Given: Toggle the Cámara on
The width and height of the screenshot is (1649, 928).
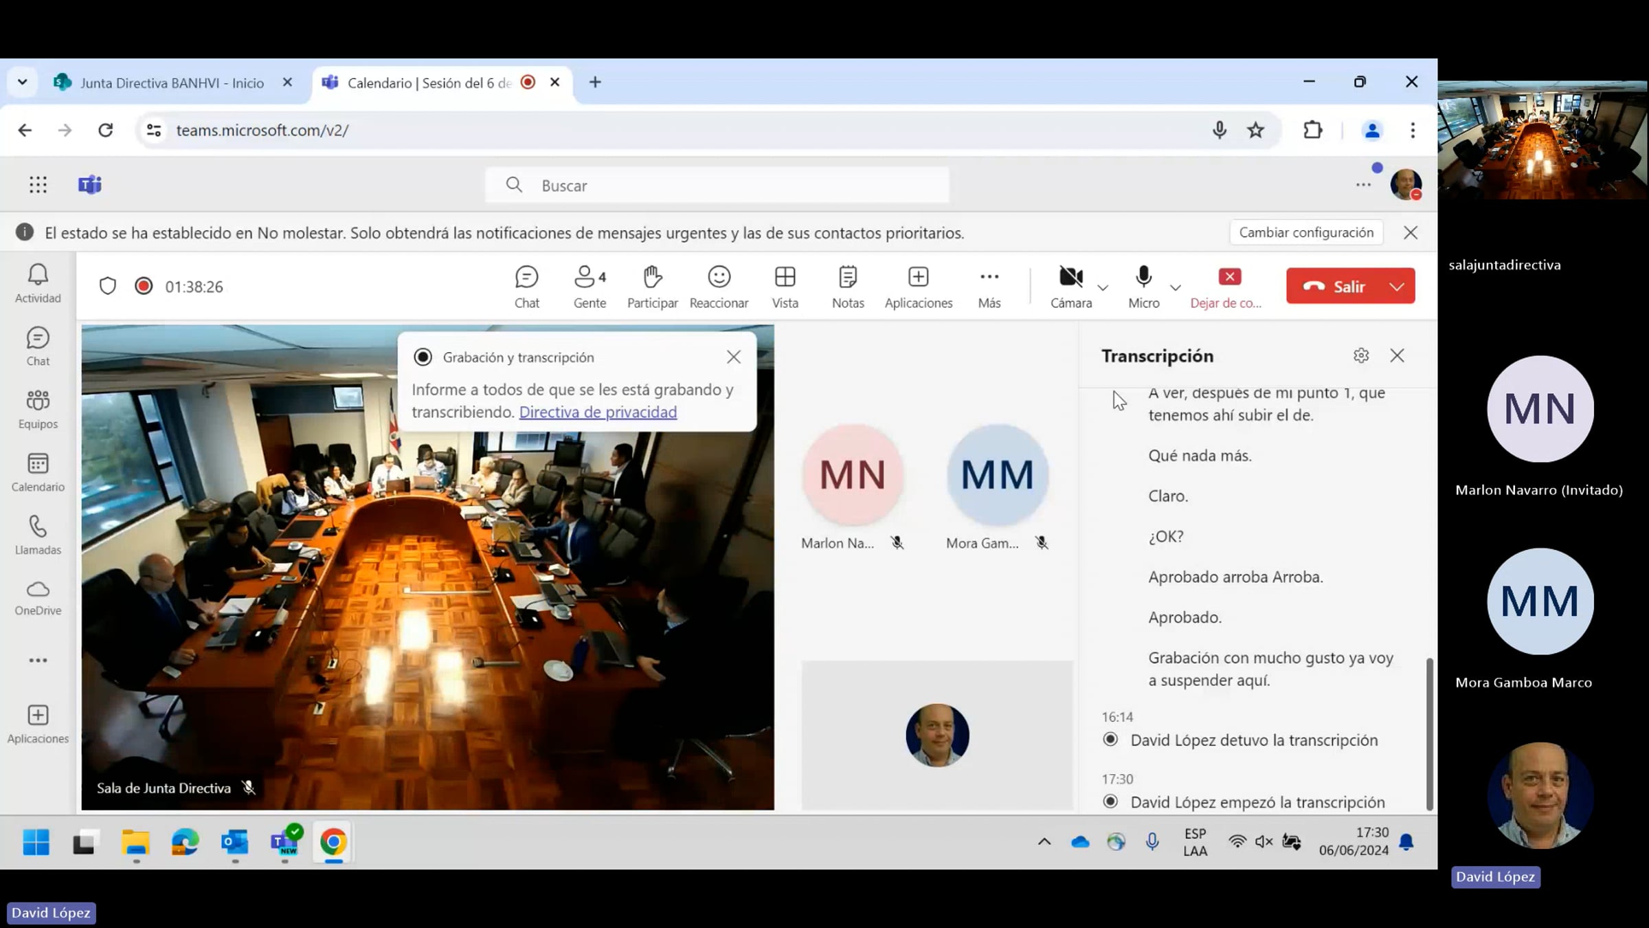Looking at the screenshot, I should 1071,287.
